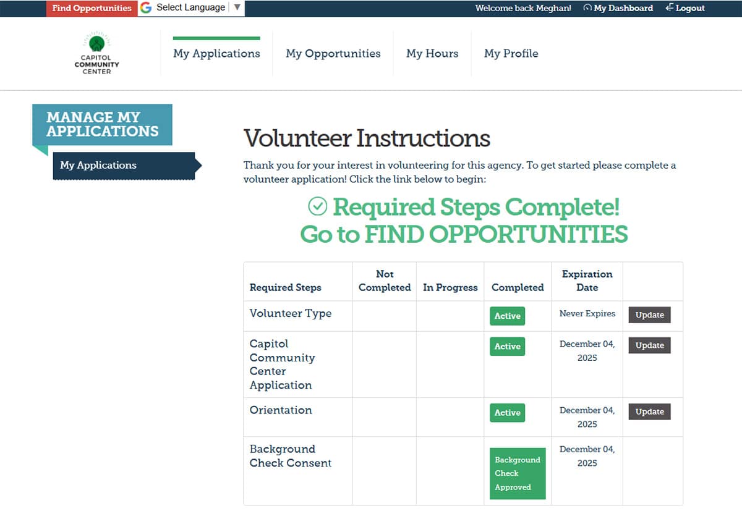Expand the language selector arrow
Image resolution: width=742 pixels, height=519 pixels.
(237, 8)
